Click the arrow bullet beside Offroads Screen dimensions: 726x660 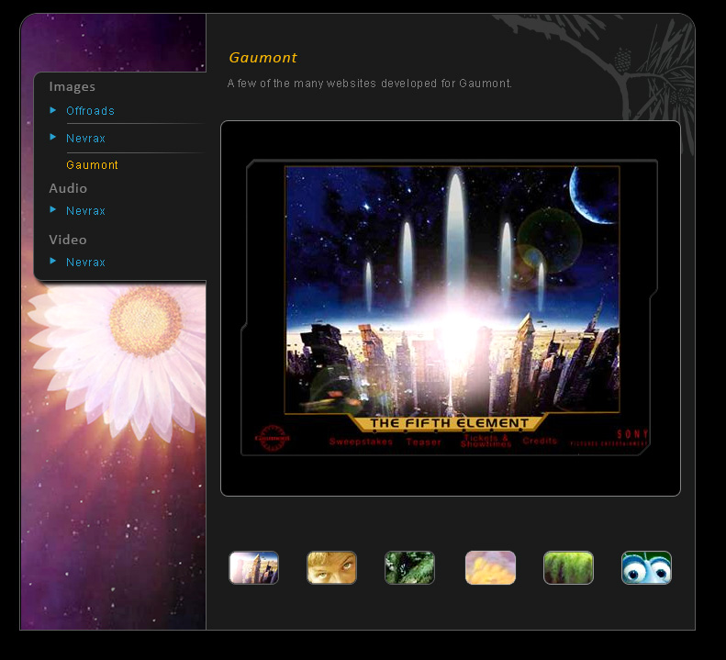(53, 110)
